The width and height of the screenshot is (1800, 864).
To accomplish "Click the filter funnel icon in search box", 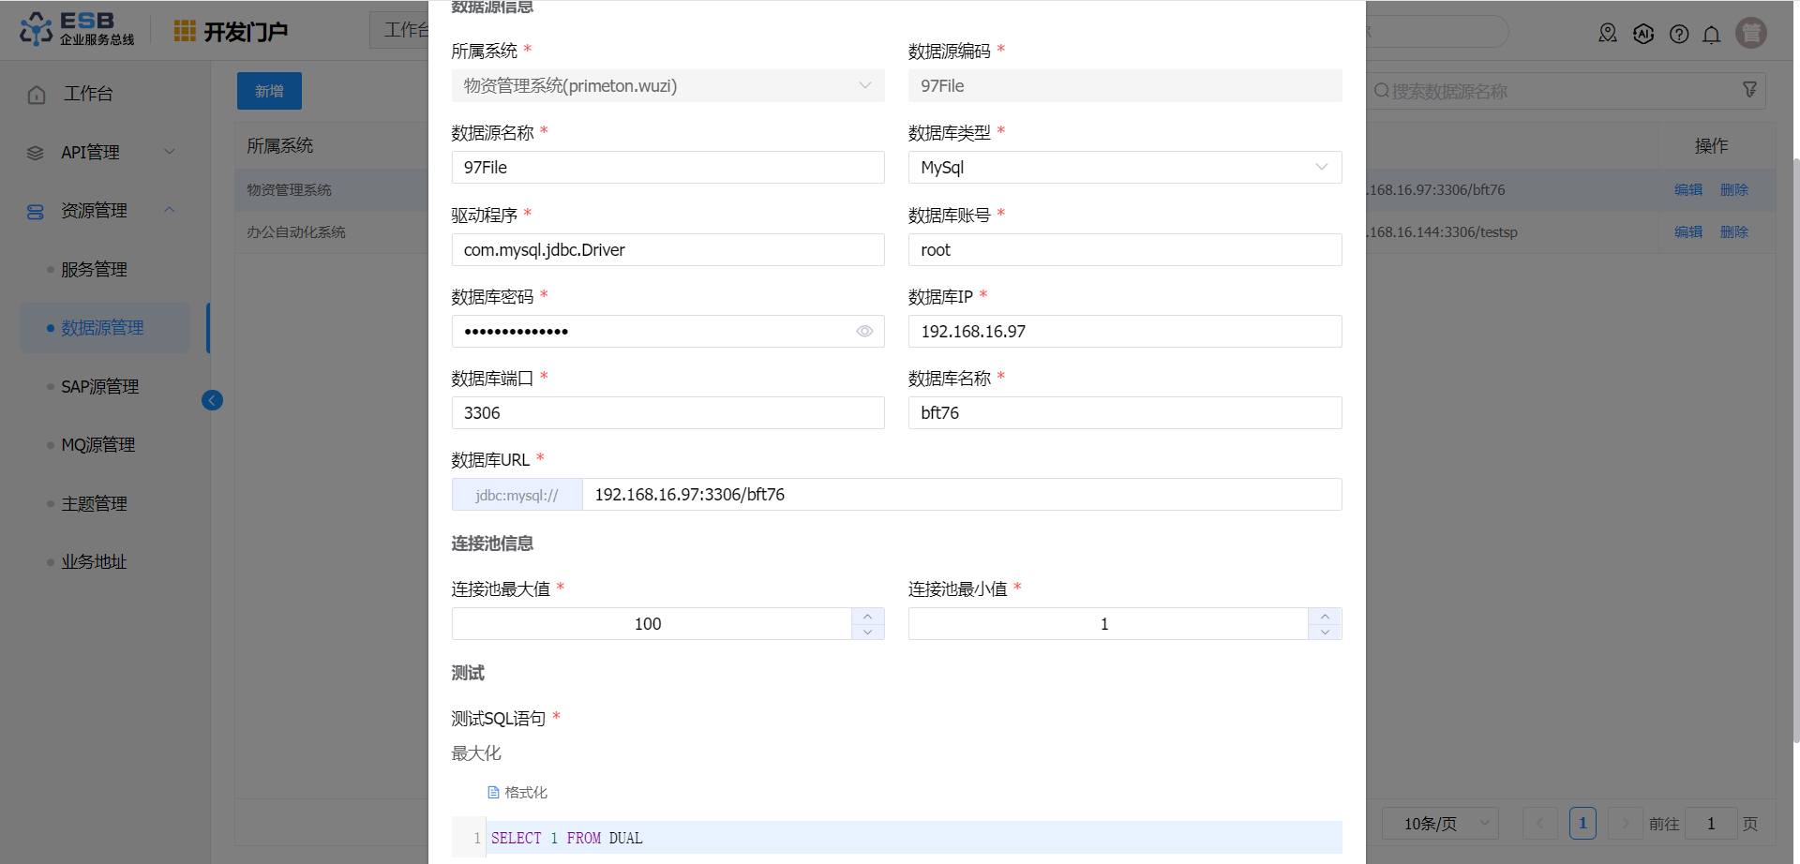I will [x=1749, y=90].
